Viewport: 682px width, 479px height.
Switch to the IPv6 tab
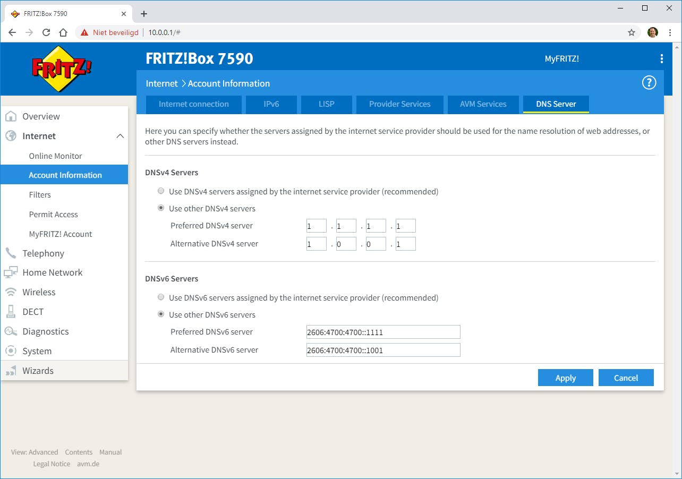[x=271, y=104]
